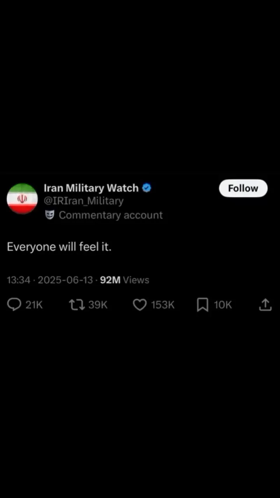
Task: View the 92M Views analytics
Action: (x=124, y=280)
